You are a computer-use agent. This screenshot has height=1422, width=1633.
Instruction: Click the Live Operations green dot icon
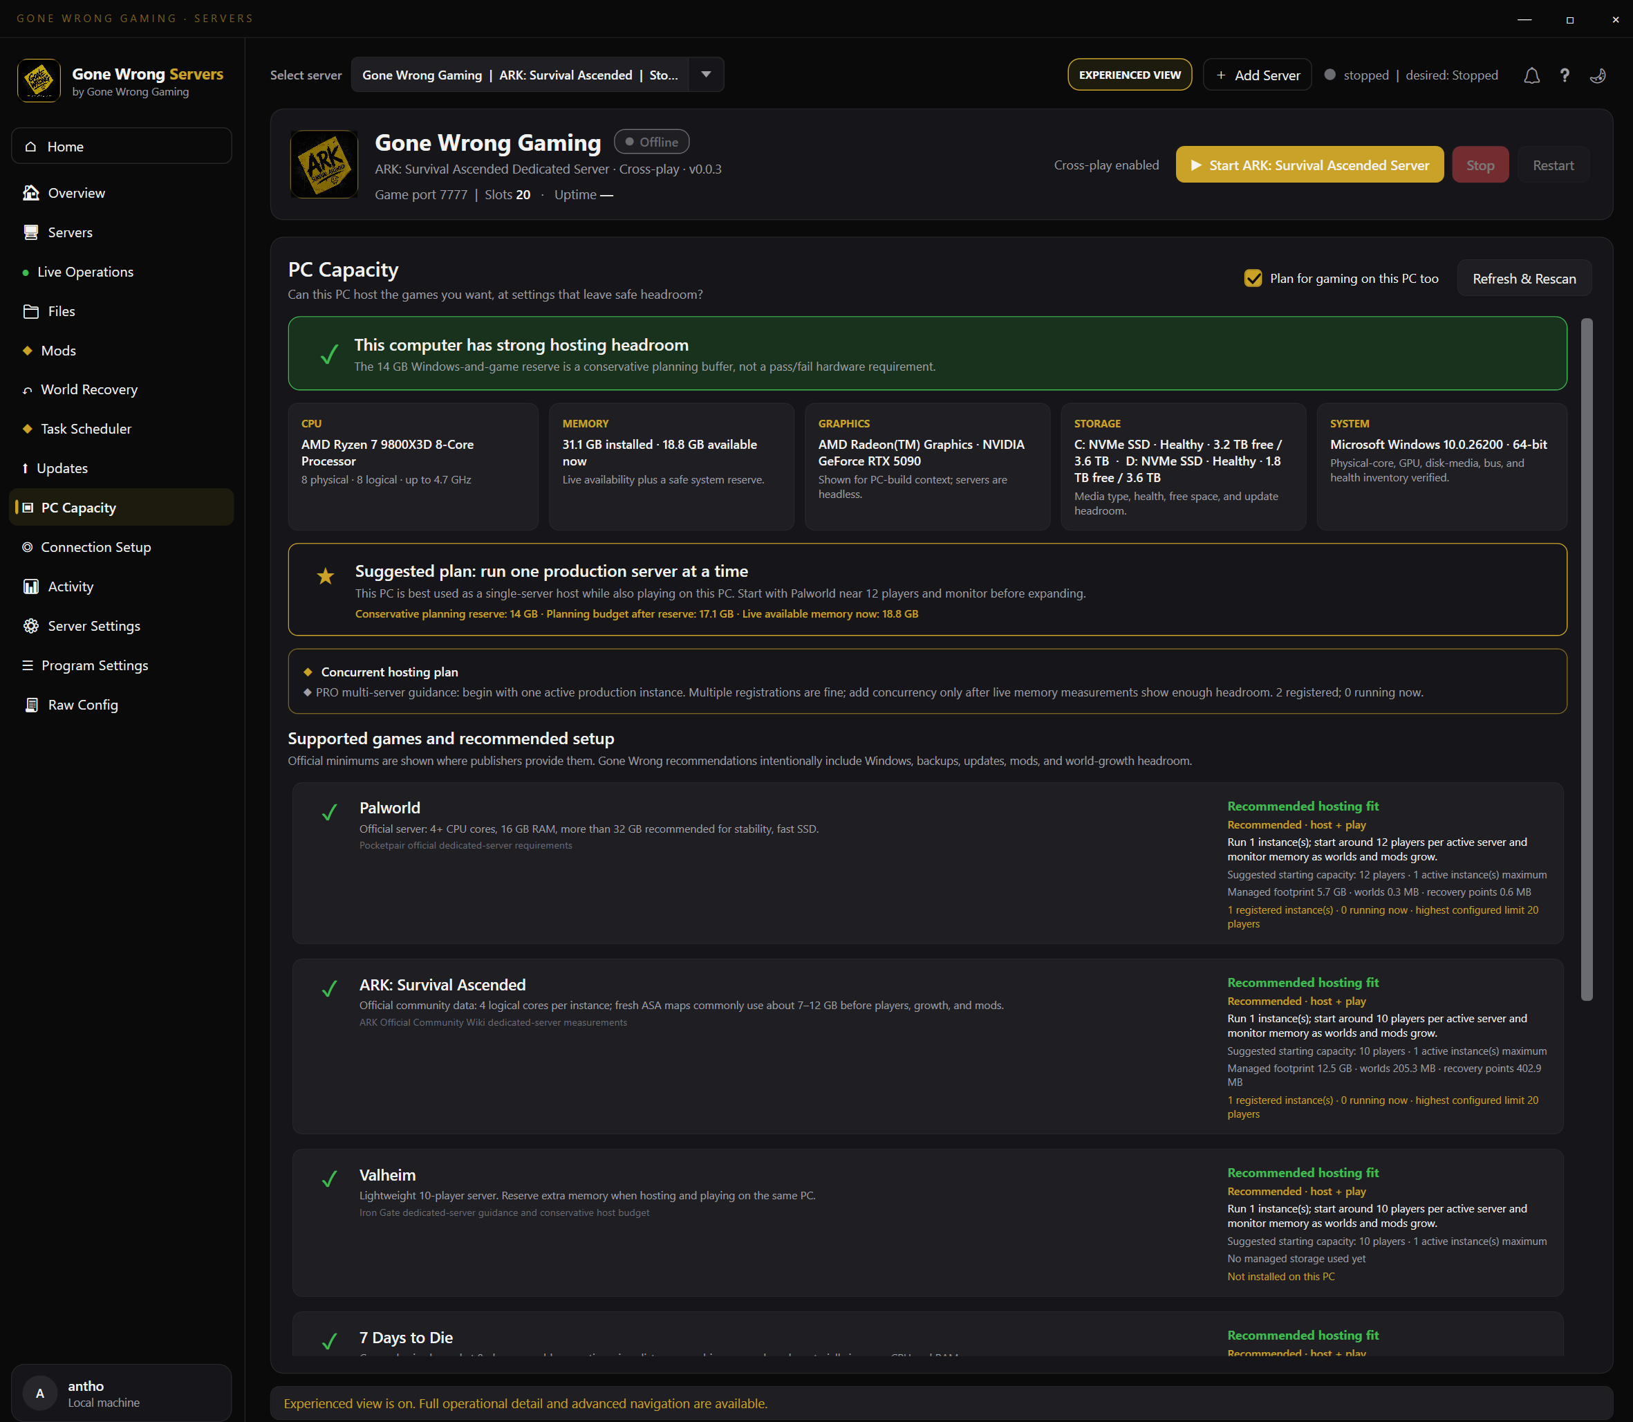pyautogui.click(x=26, y=273)
